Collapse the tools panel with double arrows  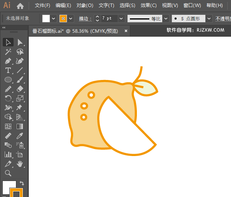4,27
